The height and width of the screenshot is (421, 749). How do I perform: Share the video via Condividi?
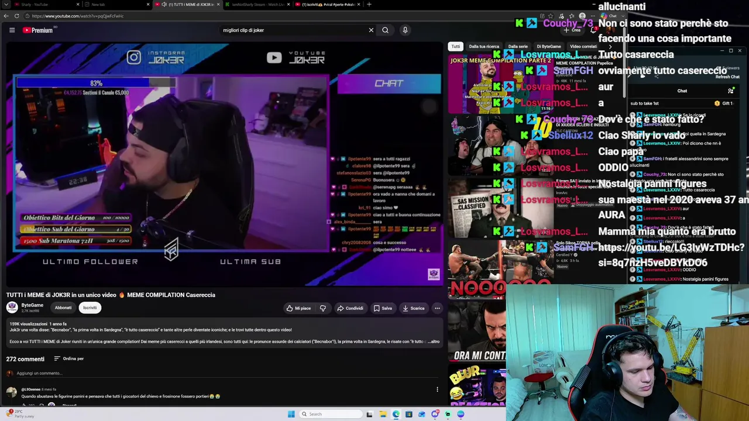(x=351, y=308)
